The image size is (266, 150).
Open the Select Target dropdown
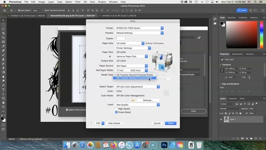[x=137, y=87]
